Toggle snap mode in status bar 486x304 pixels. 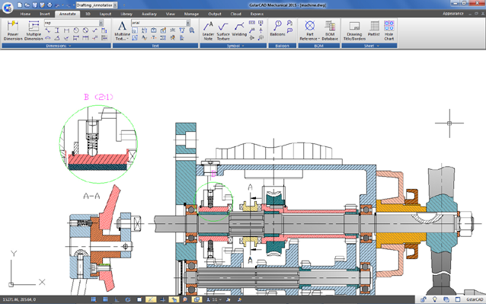point(93,299)
